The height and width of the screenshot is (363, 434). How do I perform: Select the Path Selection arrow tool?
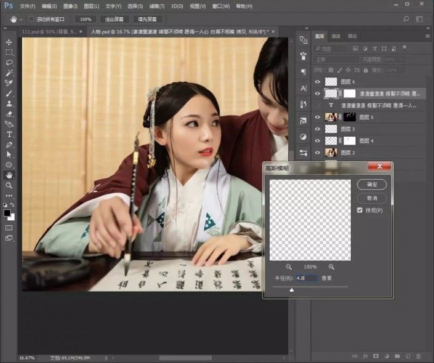point(9,154)
